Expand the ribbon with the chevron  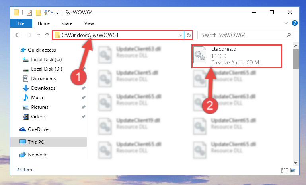coord(286,23)
